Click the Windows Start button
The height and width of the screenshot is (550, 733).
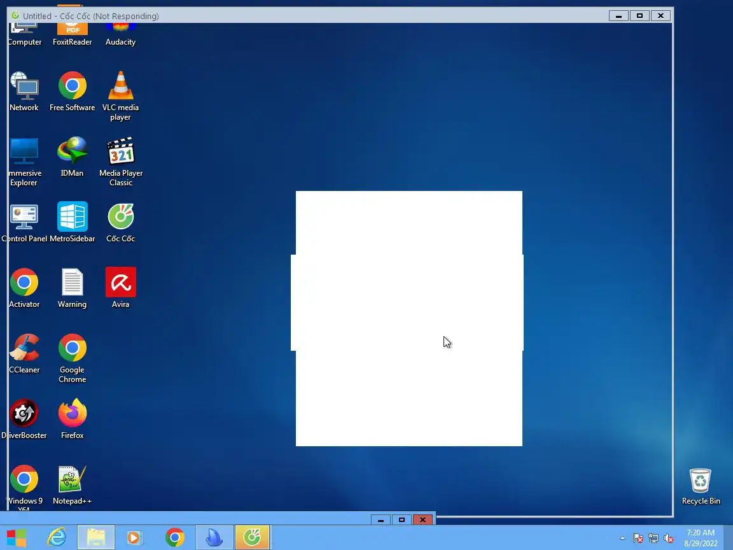pos(17,537)
